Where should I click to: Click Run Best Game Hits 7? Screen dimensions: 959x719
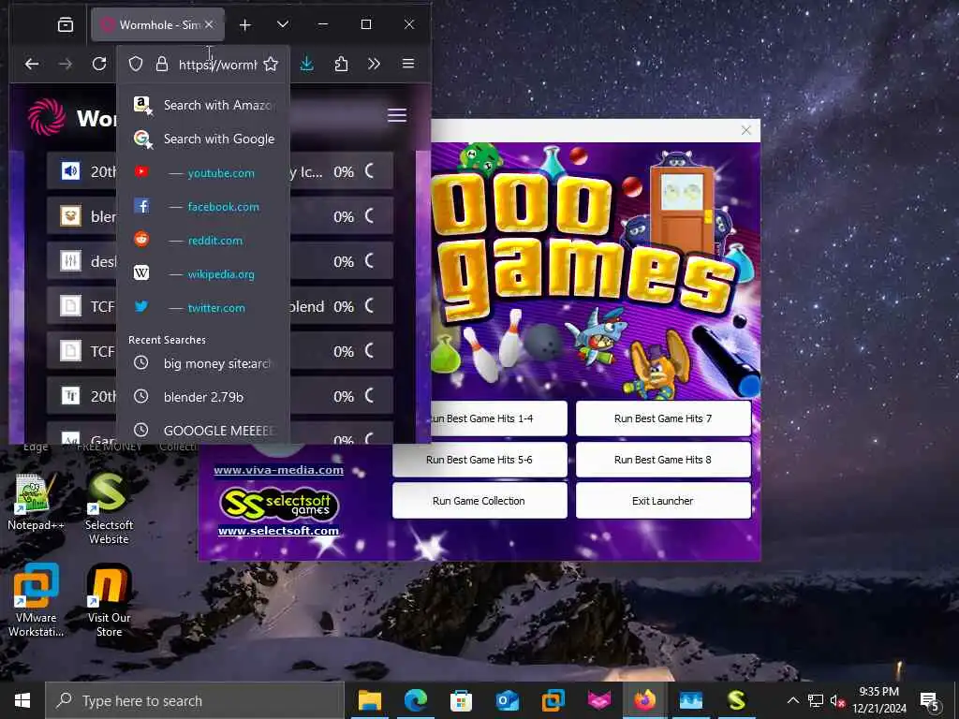click(x=663, y=418)
